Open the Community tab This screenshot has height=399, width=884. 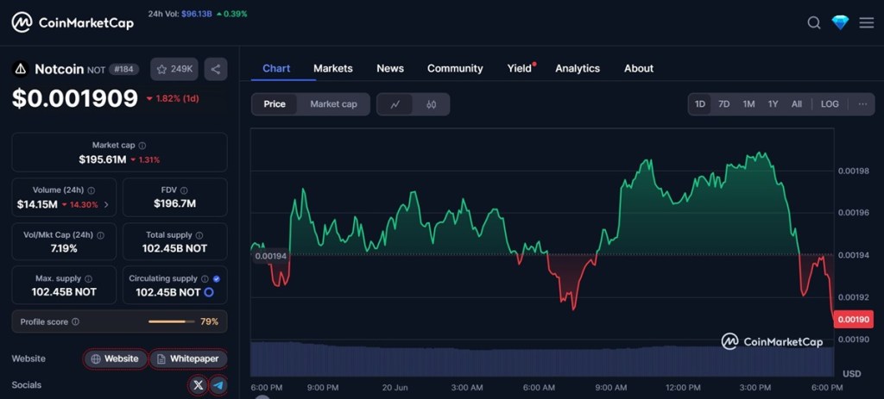(x=455, y=68)
